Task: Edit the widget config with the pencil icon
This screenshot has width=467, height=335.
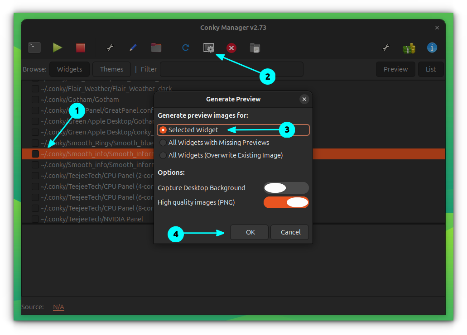Action: [133, 47]
